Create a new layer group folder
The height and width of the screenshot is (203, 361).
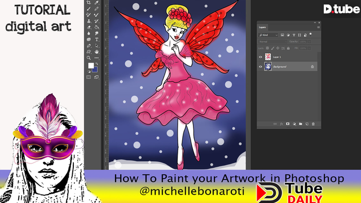point(301,124)
